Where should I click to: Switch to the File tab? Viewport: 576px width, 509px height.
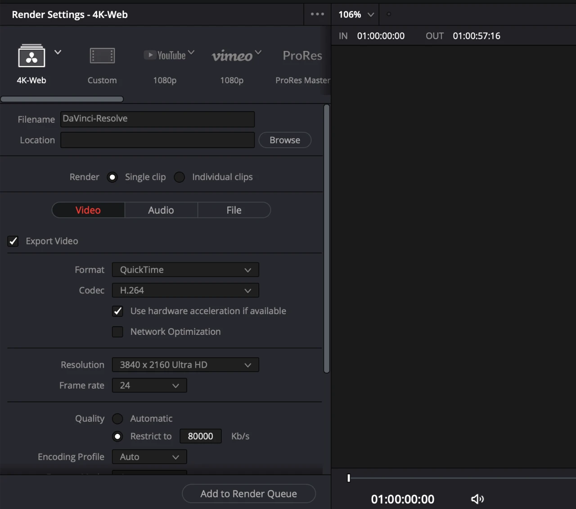click(234, 210)
